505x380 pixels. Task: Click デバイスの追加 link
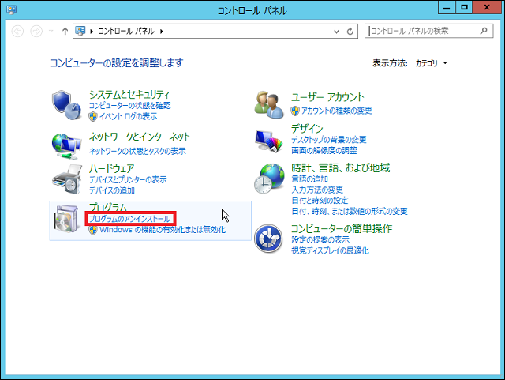112,190
